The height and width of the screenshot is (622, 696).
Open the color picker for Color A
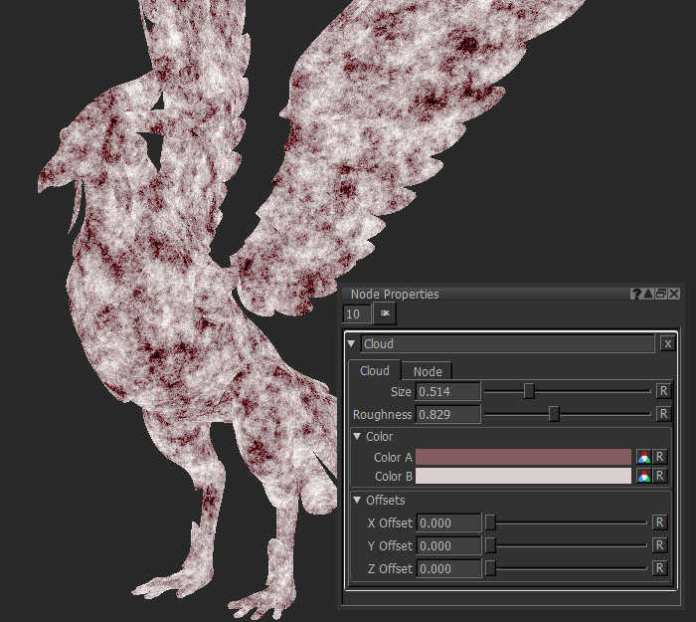tap(643, 457)
